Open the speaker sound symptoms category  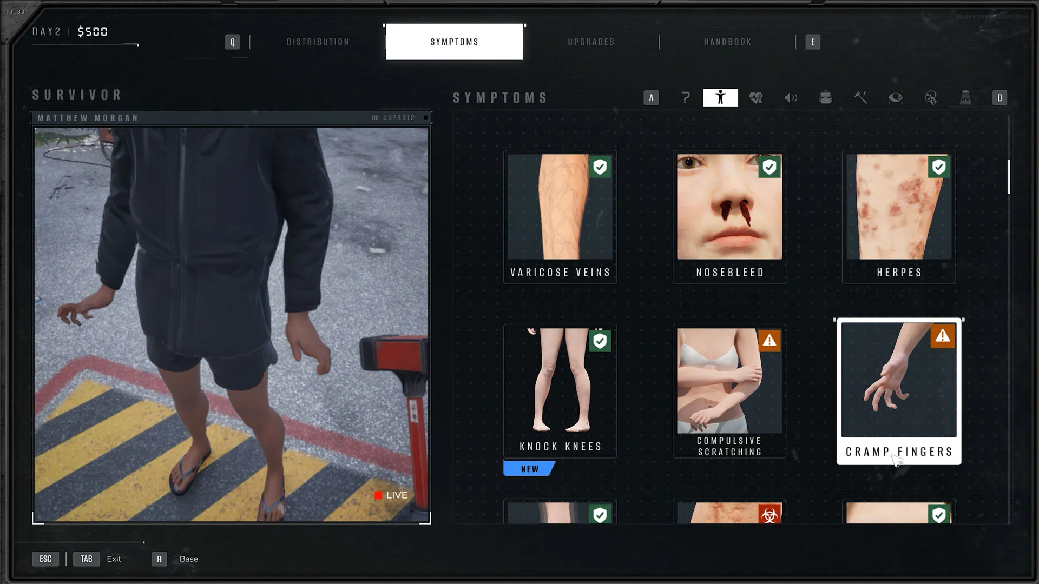pos(791,98)
